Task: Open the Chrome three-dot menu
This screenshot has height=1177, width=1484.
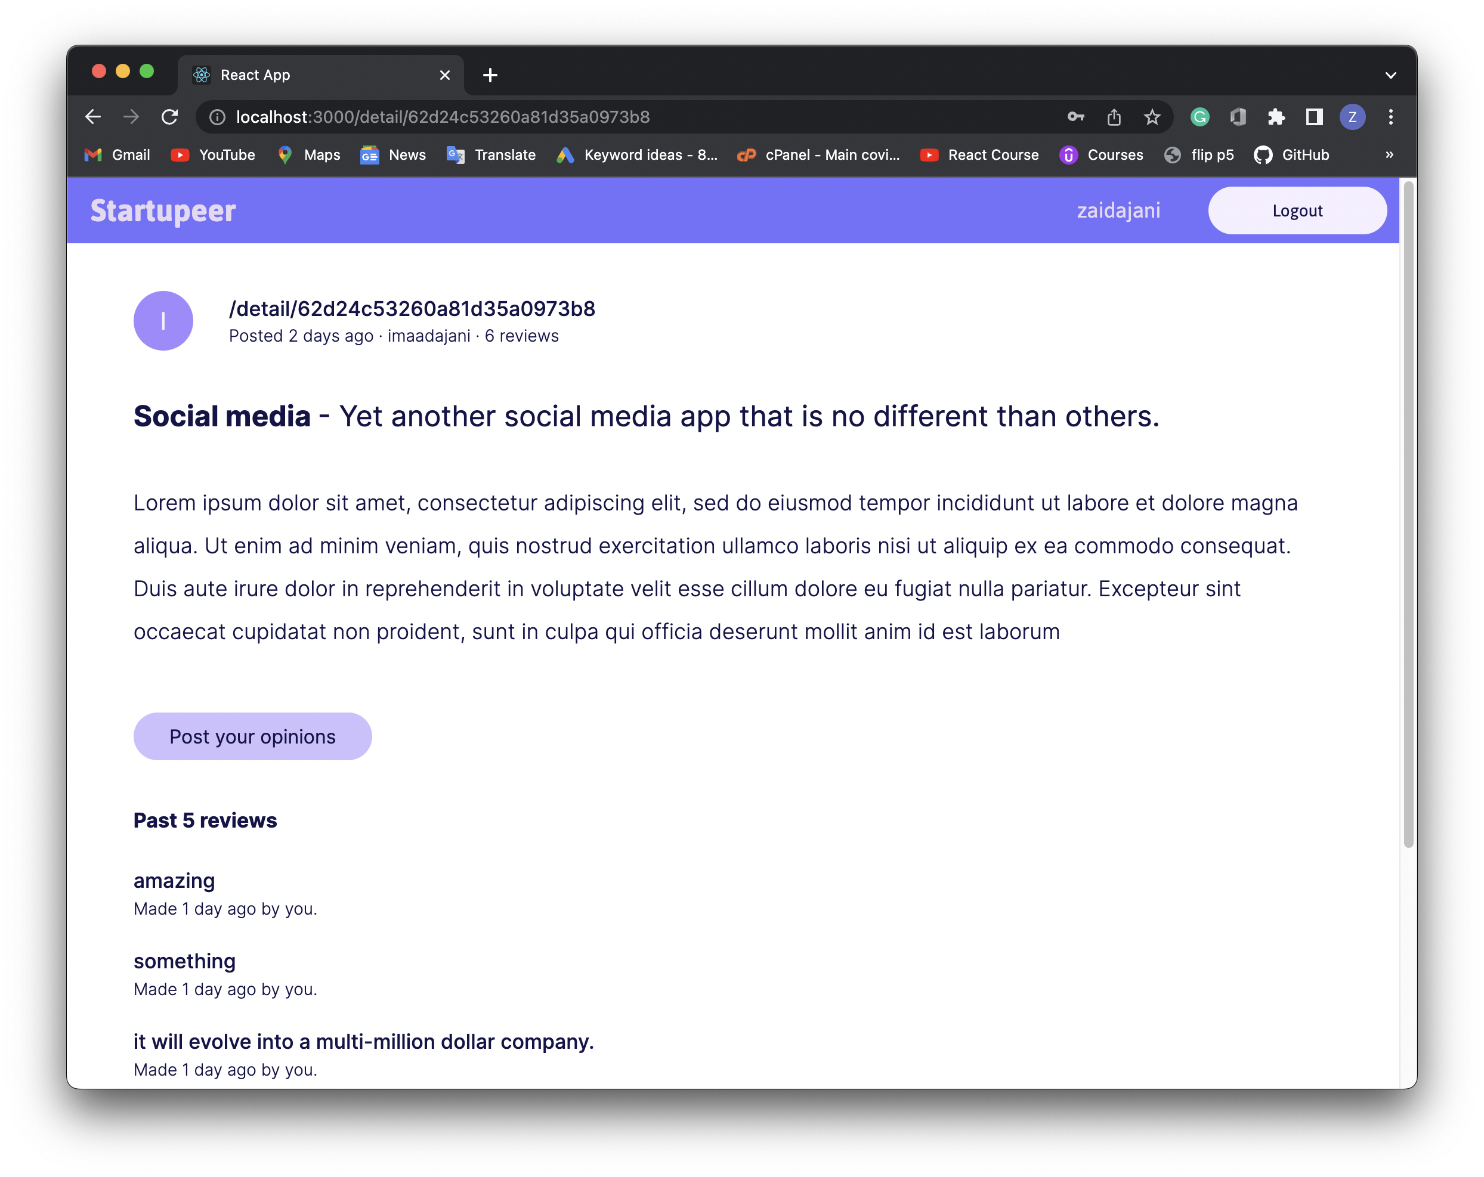Action: click(1390, 117)
